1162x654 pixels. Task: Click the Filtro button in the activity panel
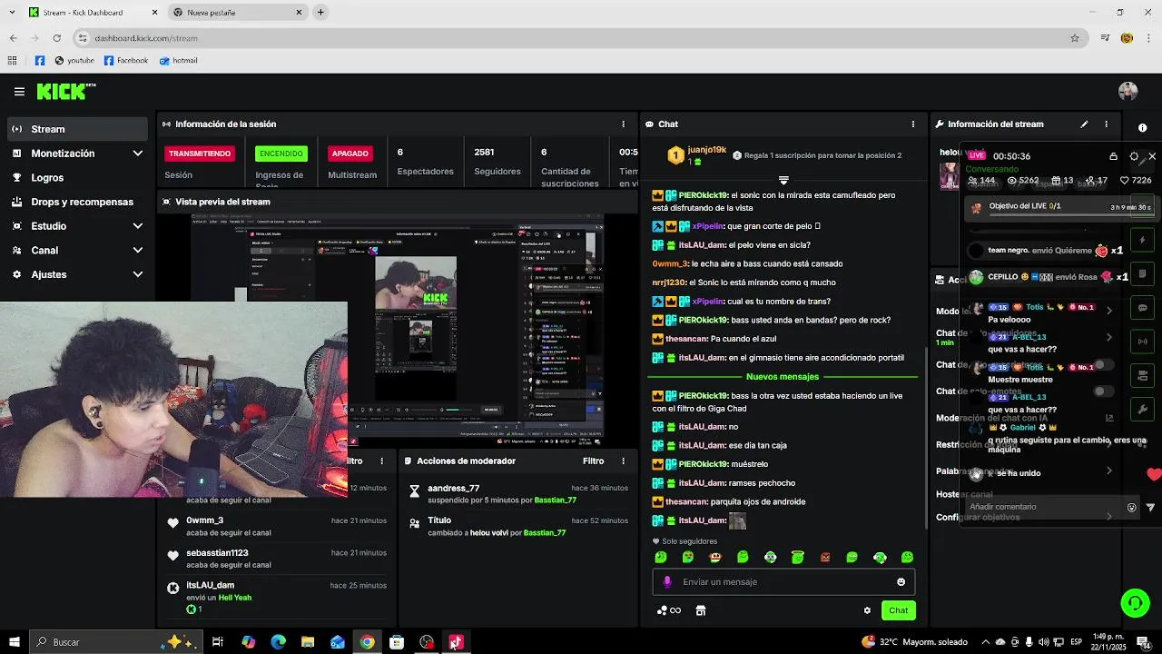tap(355, 461)
